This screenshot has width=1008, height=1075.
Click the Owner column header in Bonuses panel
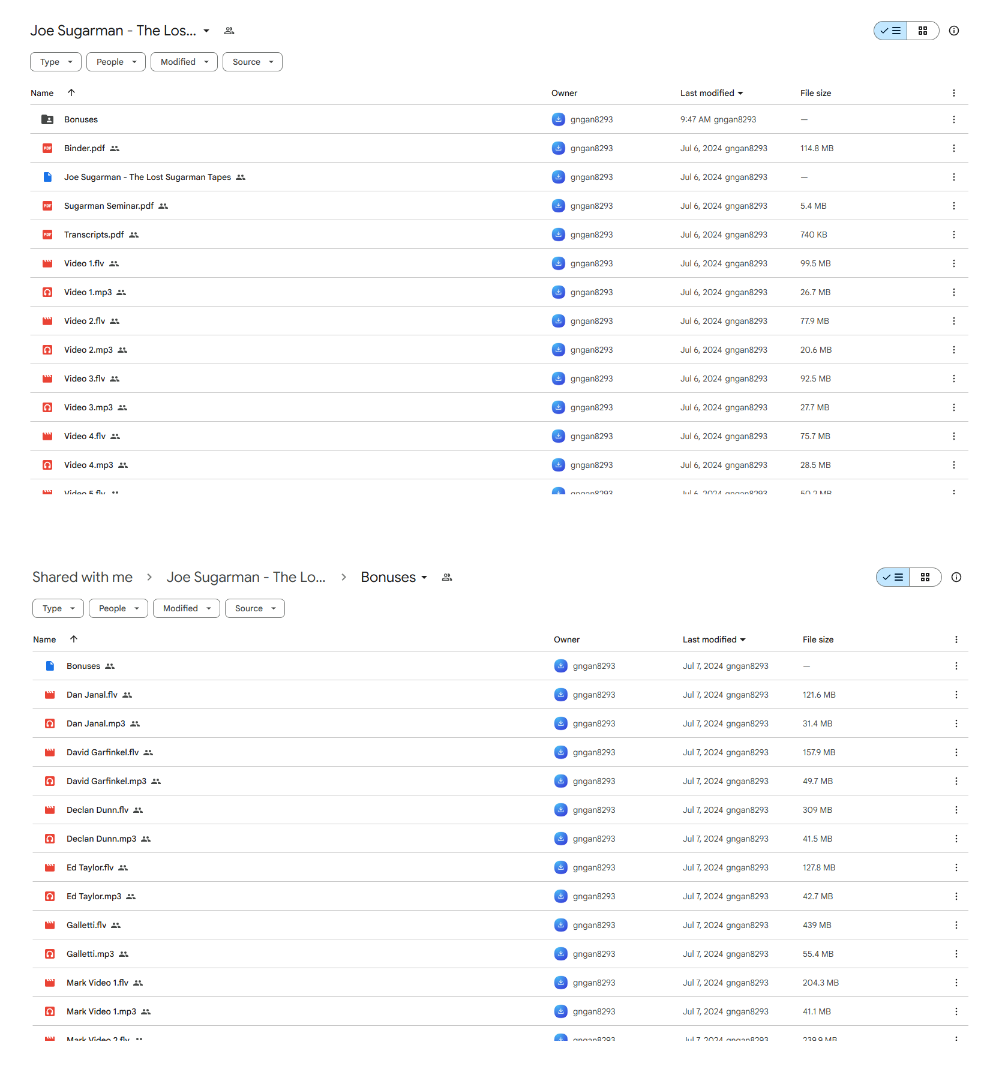566,639
